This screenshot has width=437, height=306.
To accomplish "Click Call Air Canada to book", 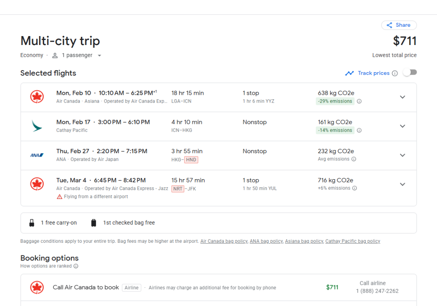I will point(86,287).
